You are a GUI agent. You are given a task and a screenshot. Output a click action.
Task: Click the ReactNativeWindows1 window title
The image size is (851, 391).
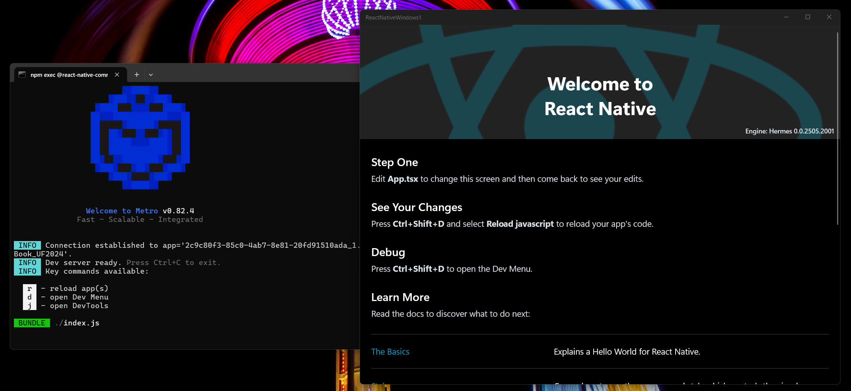coord(393,18)
